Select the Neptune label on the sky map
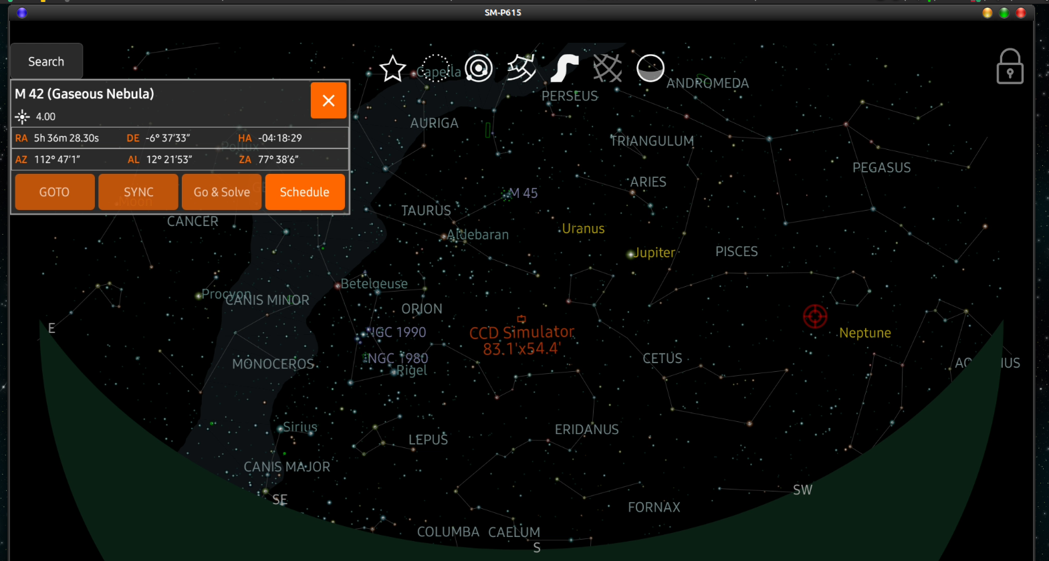1049x561 pixels. click(865, 333)
